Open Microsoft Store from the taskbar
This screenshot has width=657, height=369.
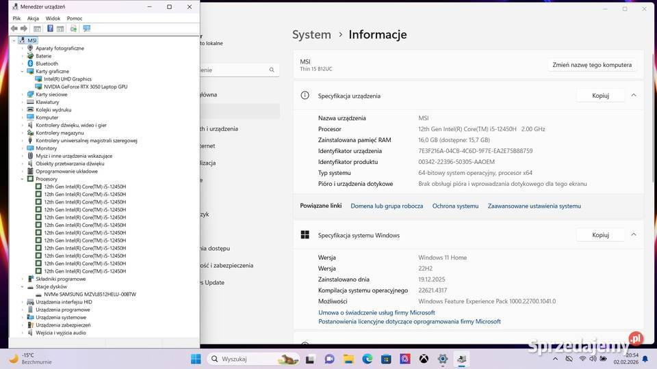click(386, 359)
